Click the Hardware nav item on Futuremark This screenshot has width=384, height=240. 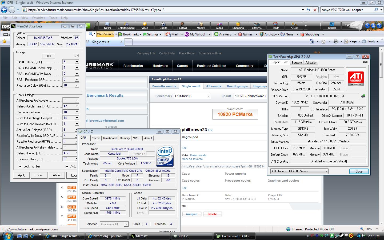click(160, 66)
